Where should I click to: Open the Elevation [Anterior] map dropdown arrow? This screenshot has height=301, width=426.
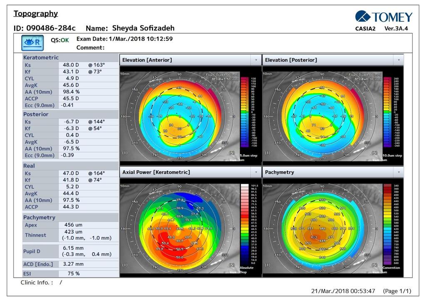[256, 60]
